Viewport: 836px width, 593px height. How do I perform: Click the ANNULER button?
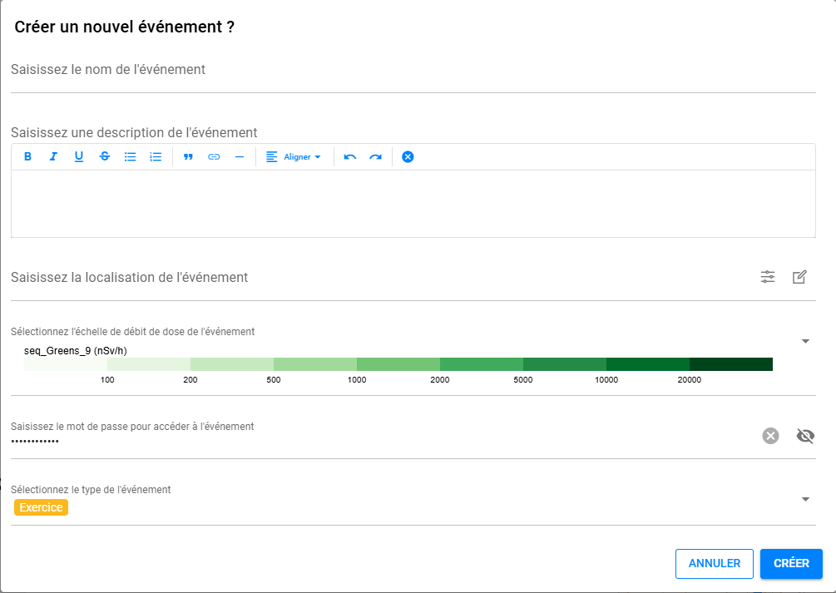715,563
